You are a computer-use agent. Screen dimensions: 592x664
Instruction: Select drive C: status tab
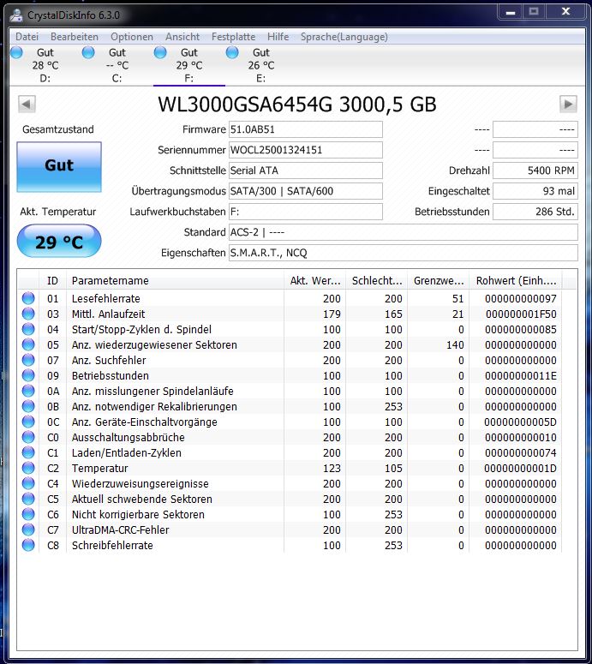117,65
